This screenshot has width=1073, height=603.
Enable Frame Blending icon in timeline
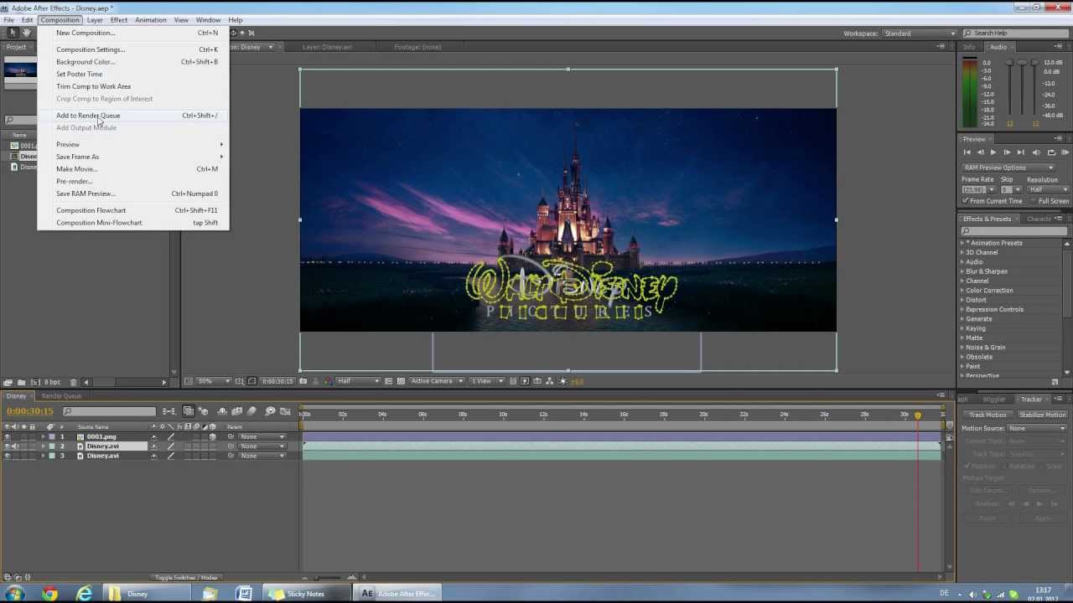coord(237,411)
